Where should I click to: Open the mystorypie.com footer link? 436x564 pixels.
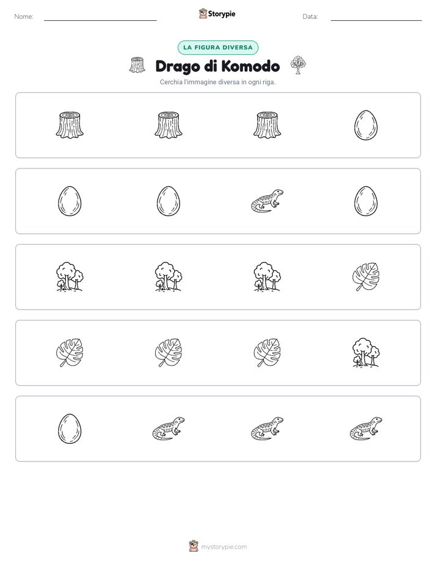pos(223,547)
